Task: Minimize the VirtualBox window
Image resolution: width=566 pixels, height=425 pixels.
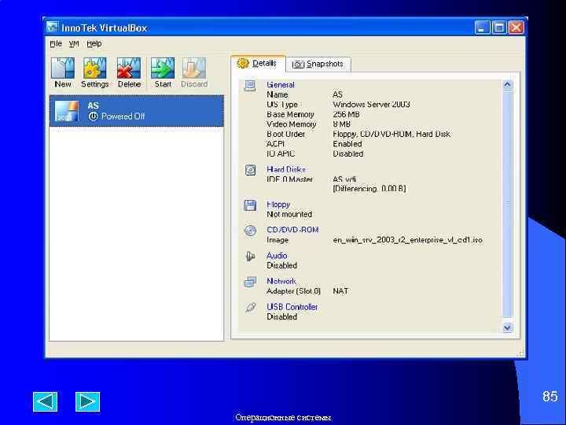Action: point(482,28)
